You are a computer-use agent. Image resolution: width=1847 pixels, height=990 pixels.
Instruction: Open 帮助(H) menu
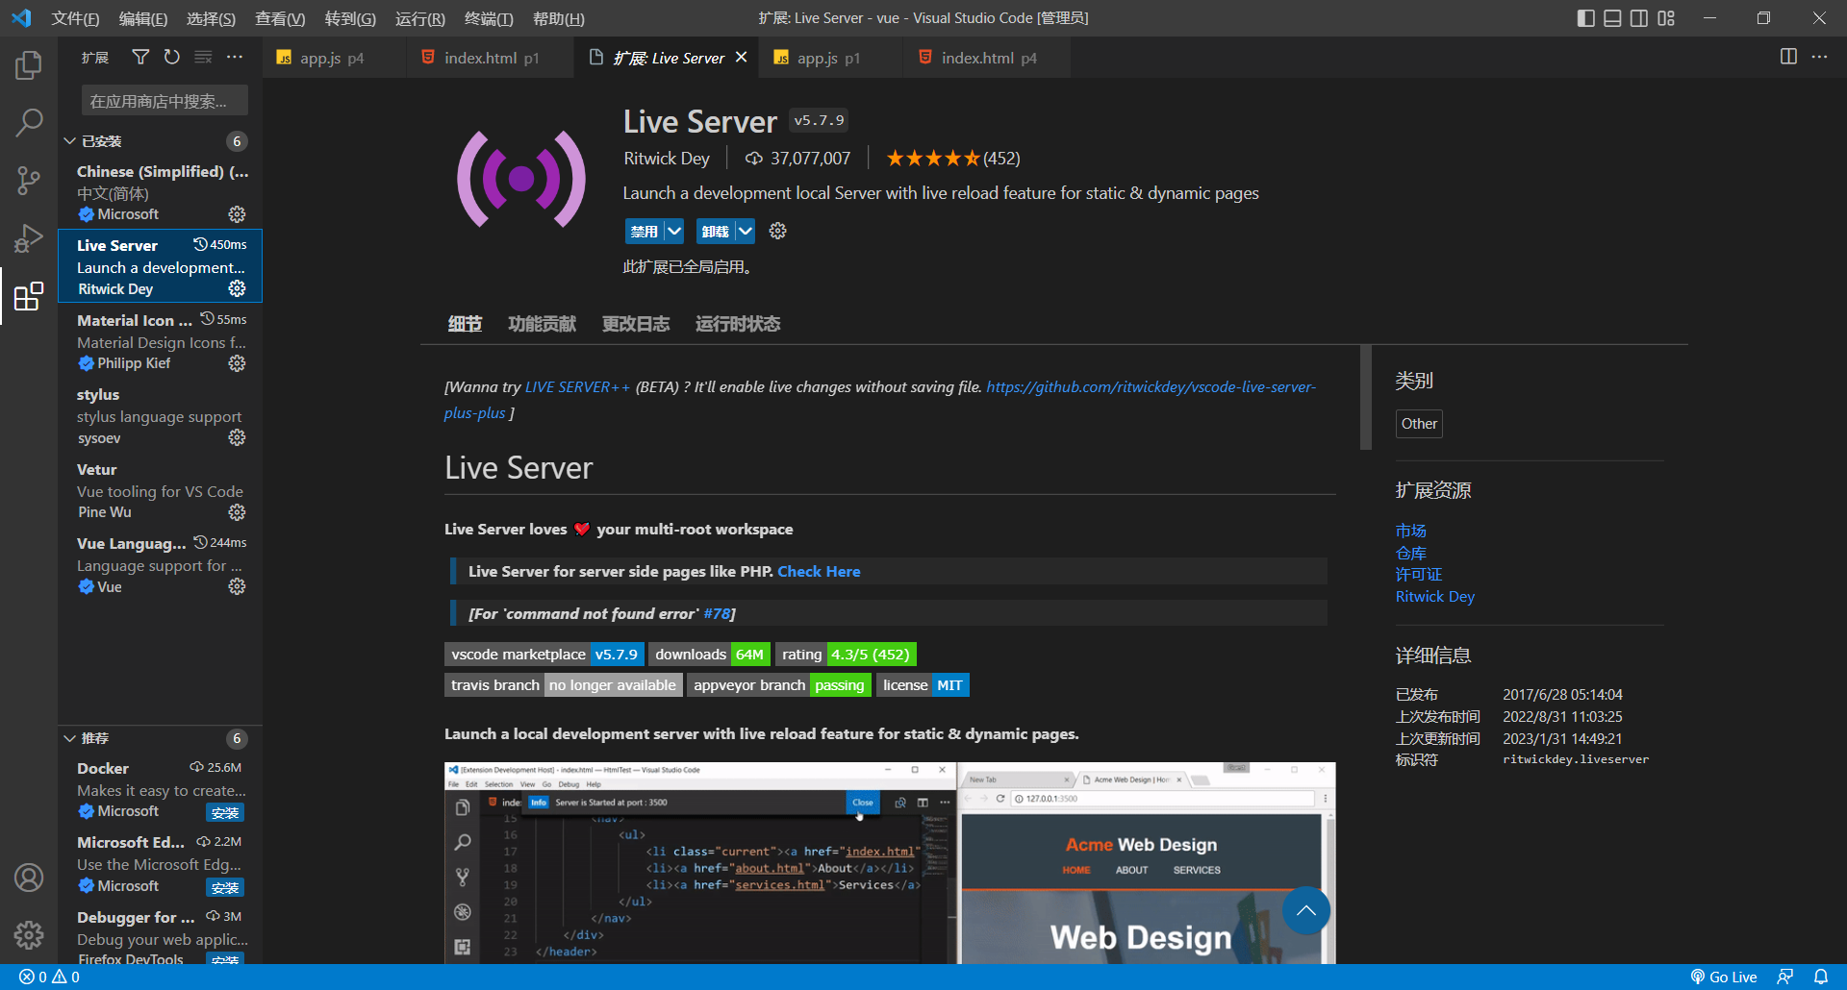coord(558,18)
